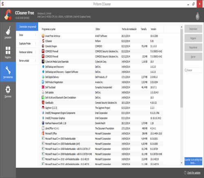The image size is (204, 178).
Task: Open the Opciones gear section
Action: coord(8,92)
